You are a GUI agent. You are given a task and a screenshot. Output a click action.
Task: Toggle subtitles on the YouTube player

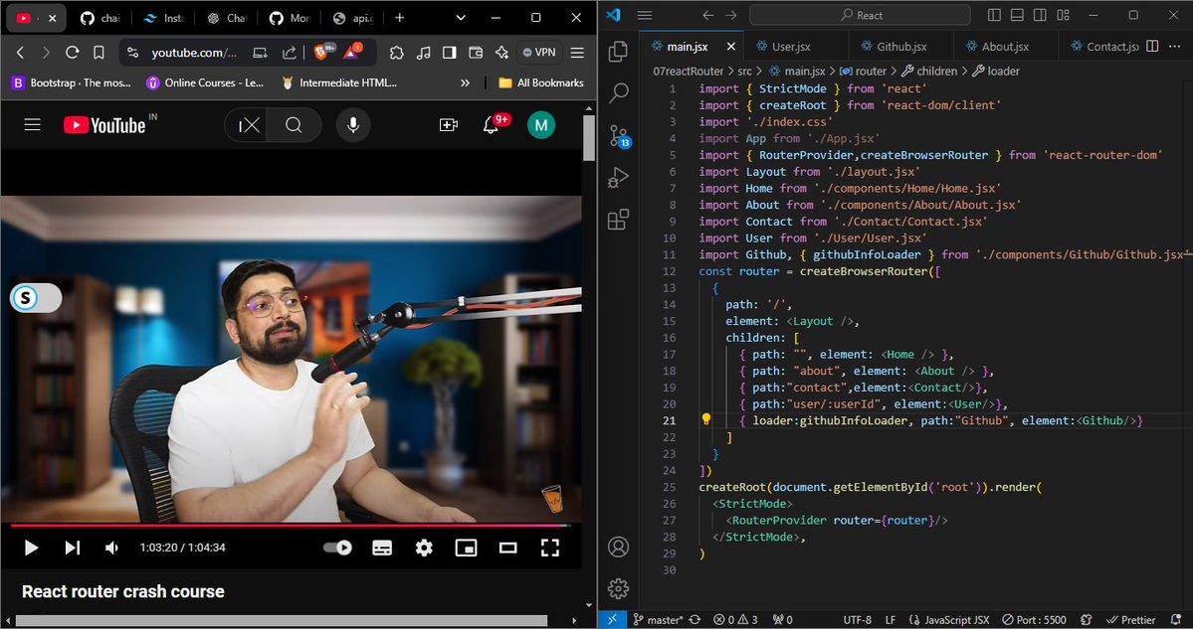coord(382,548)
